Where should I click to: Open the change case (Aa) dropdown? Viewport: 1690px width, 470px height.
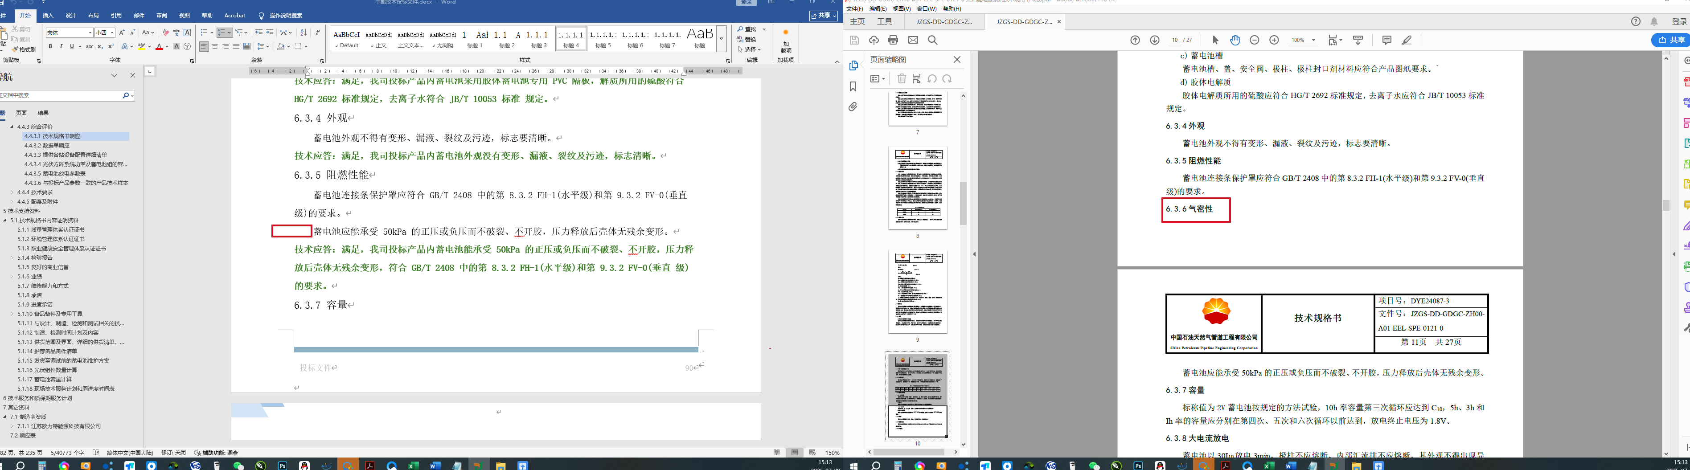[x=148, y=33]
